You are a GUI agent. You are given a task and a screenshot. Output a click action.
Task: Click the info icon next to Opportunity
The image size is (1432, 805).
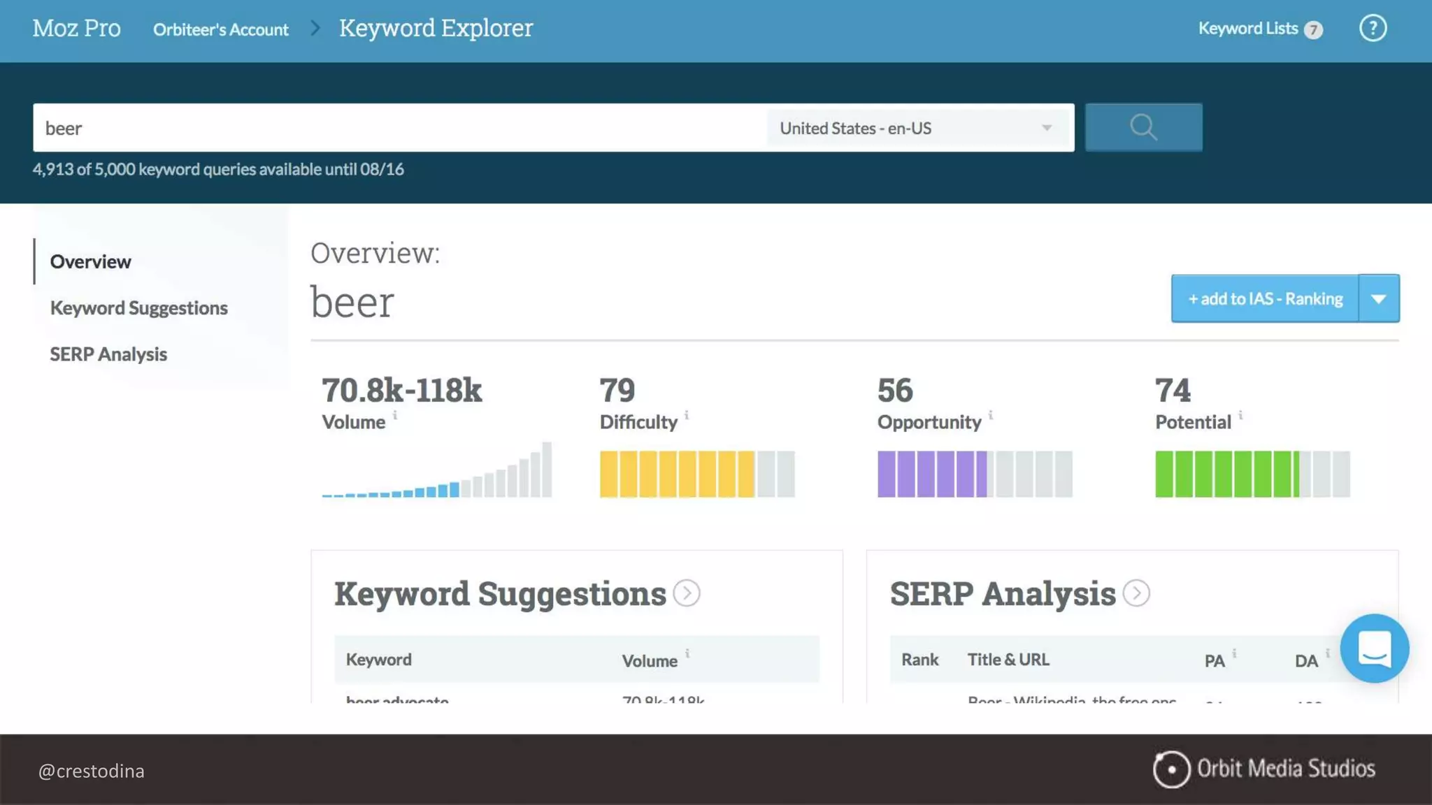point(991,415)
